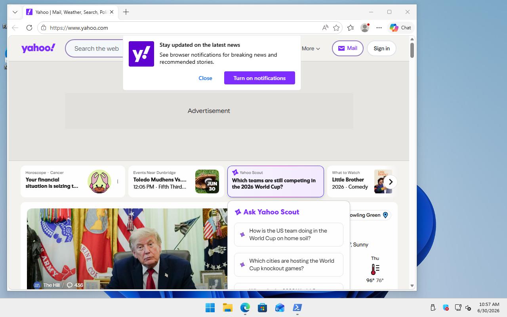This screenshot has height=317, width=507.
Task: Expand the More dropdown in Yahoo header
Action: click(311, 48)
